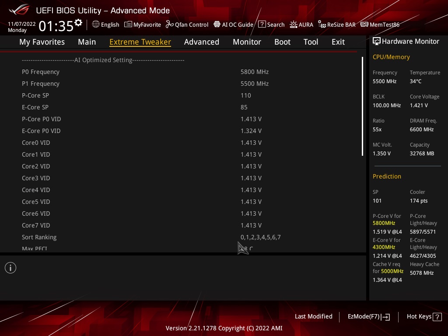Launch the AI OC Guide icon
The height and width of the screenshot is (336, 448).
pyautogui.click(x=217, y=24)
